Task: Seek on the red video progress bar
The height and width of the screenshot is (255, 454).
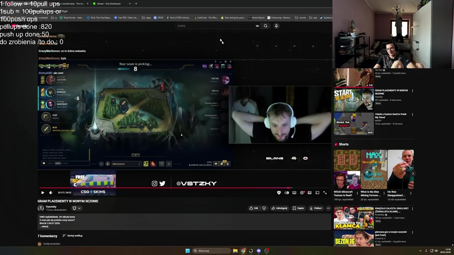Action: click(x=184, y=188)
